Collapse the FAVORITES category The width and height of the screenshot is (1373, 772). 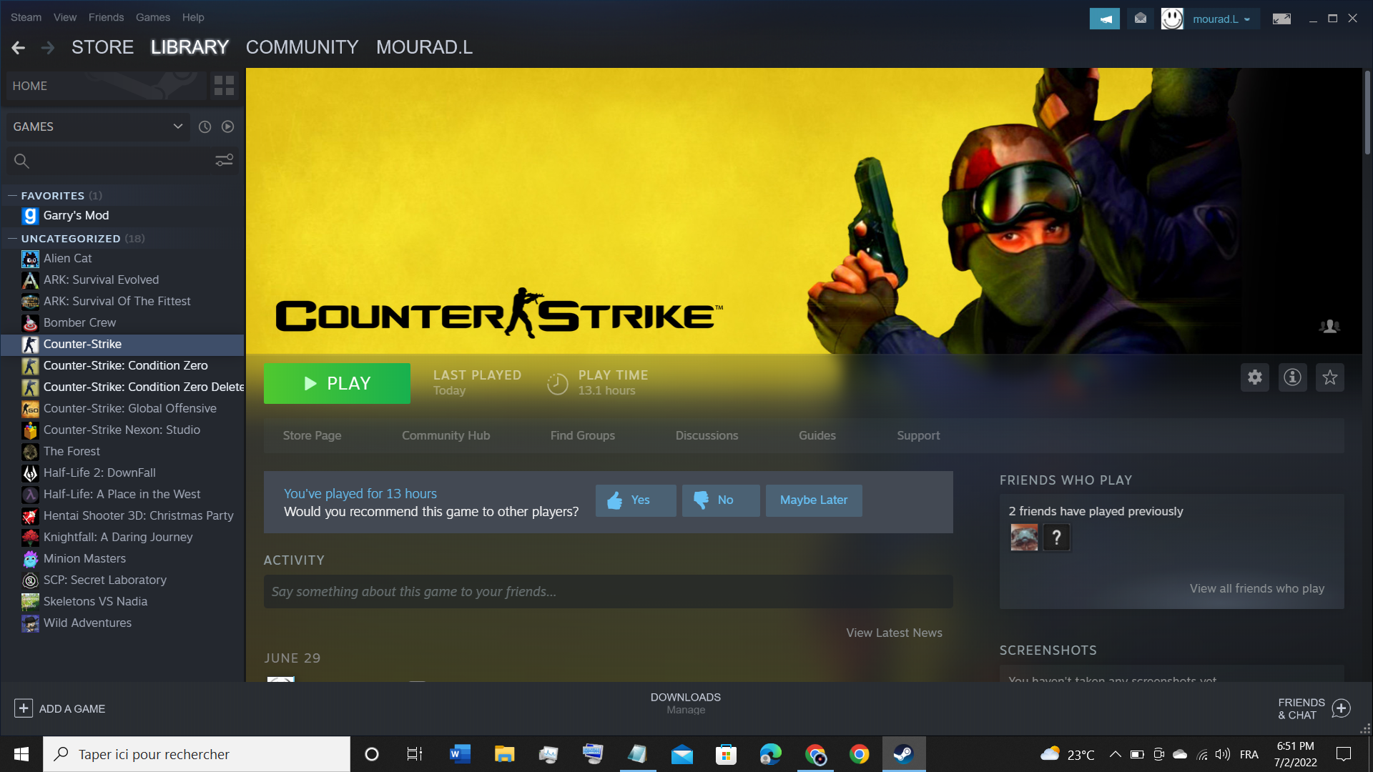click(12, 195)
